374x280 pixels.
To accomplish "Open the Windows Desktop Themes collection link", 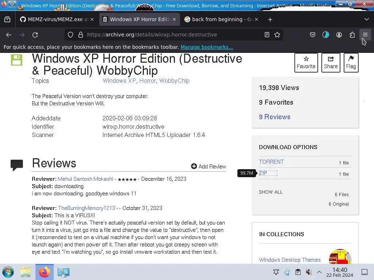I will pos(290,260).
